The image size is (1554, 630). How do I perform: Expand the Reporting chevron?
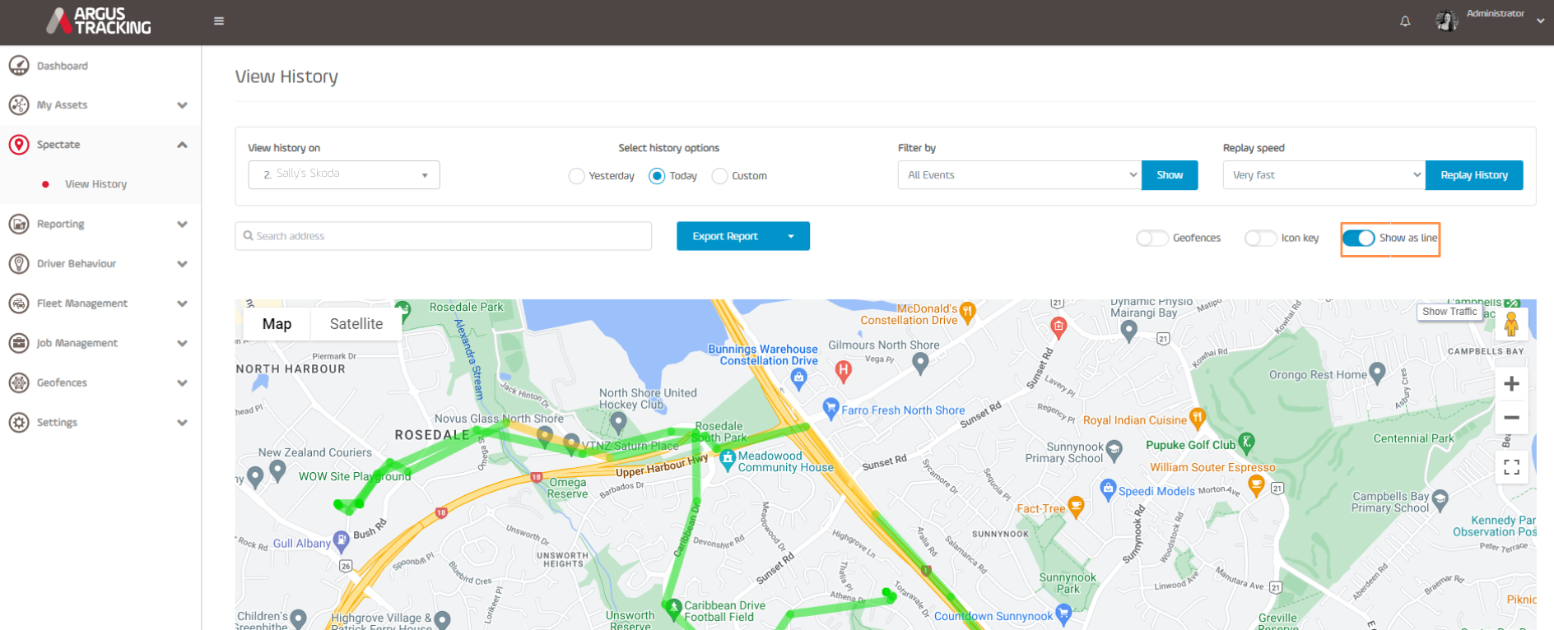tap(182, 224)
